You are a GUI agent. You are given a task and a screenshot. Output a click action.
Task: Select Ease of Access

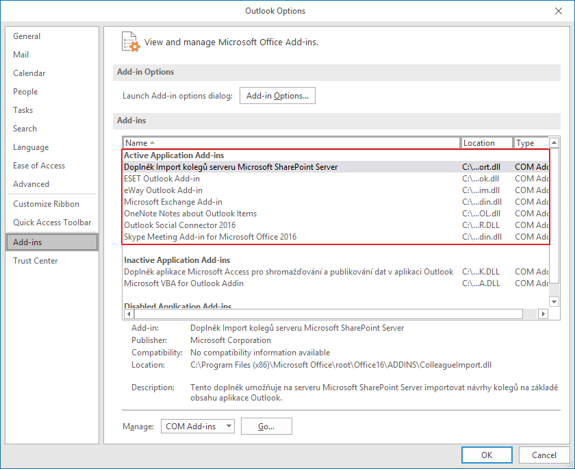click(x=52, y=166)
